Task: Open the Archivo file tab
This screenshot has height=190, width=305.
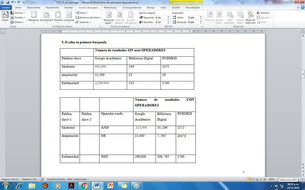Action: (x=6, y=8)
